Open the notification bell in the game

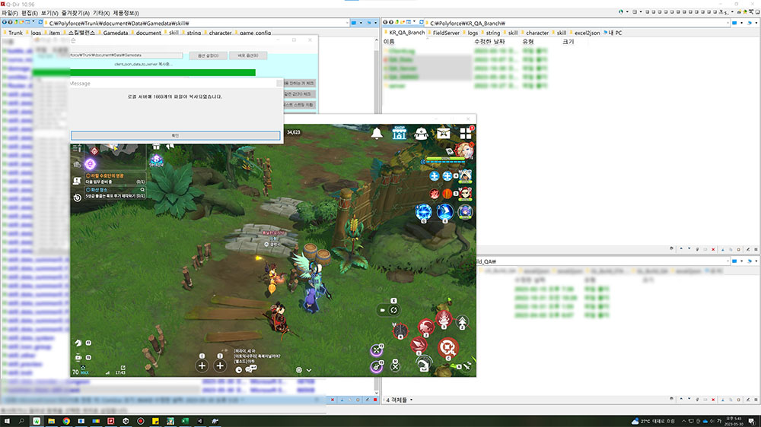pyautogui.click(x=377, y=133)
